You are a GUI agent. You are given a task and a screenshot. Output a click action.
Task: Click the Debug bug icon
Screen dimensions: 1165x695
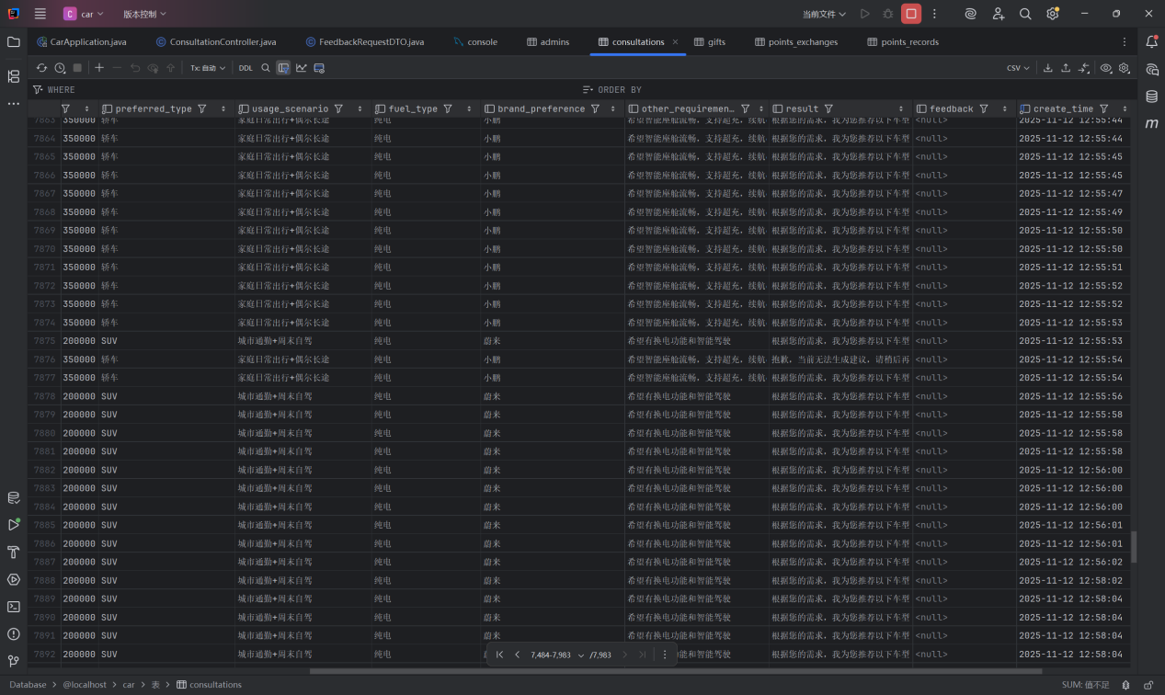[887, 14]
